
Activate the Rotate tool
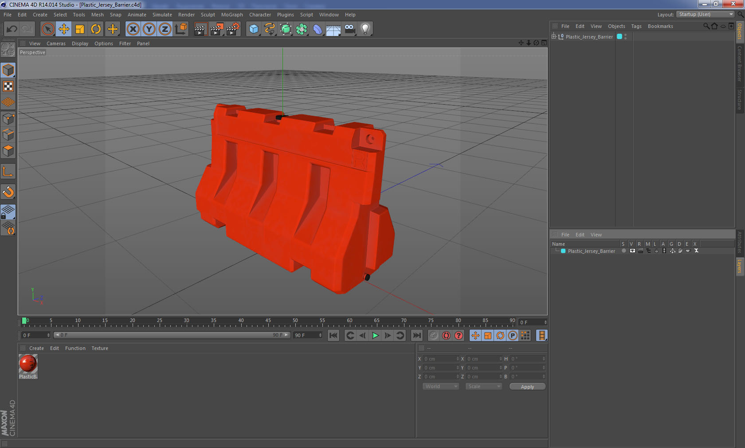tap(96, 29)
